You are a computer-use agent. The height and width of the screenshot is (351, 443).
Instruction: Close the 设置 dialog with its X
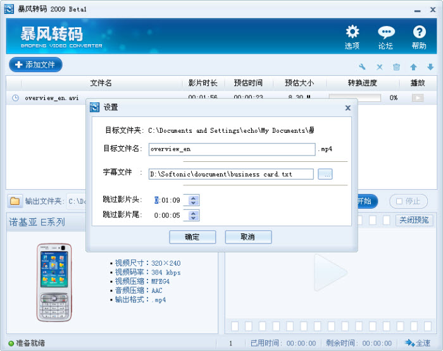348,108
